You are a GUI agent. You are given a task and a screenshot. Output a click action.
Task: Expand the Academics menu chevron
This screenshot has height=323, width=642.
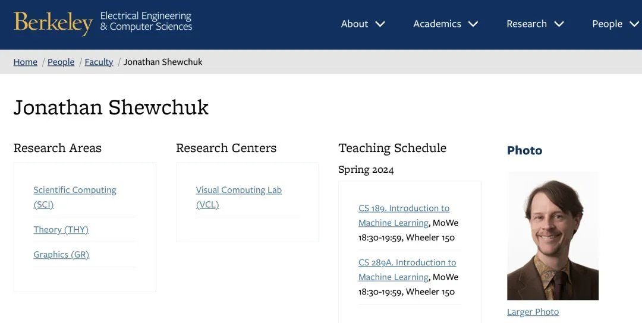coord(473,24)
